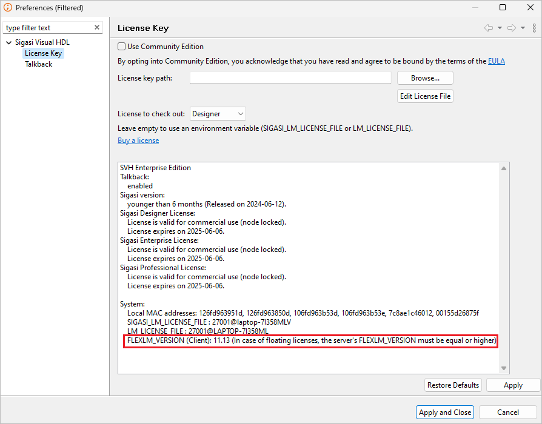Click the Restore Defaults button

(x=453, y=385)
